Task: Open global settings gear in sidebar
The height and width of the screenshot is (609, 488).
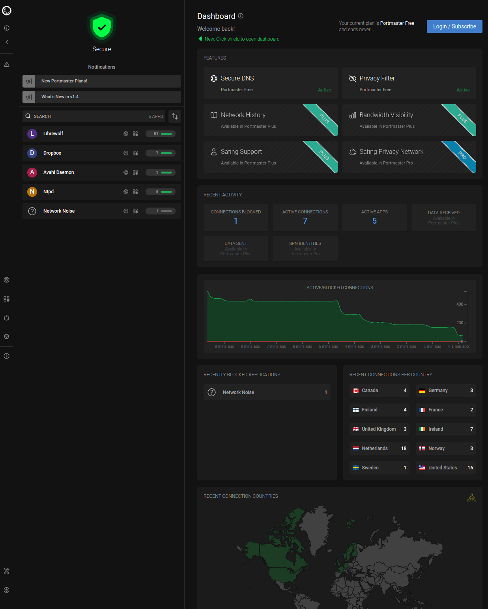Action: (x=7, y=337)
